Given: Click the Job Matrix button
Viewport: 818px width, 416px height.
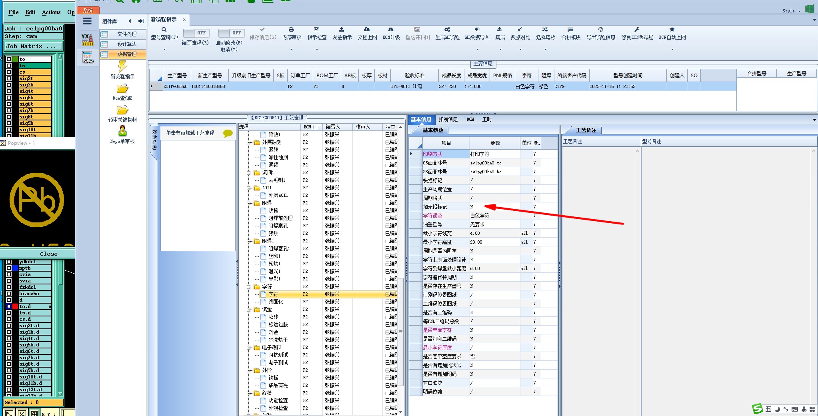Looking at the screenshot, I should pyautogui.click(x=34, y=46).
